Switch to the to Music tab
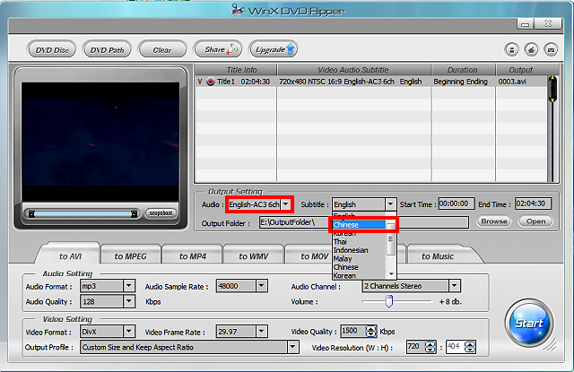This screenshot has height=372, width=574. (438, 256)
